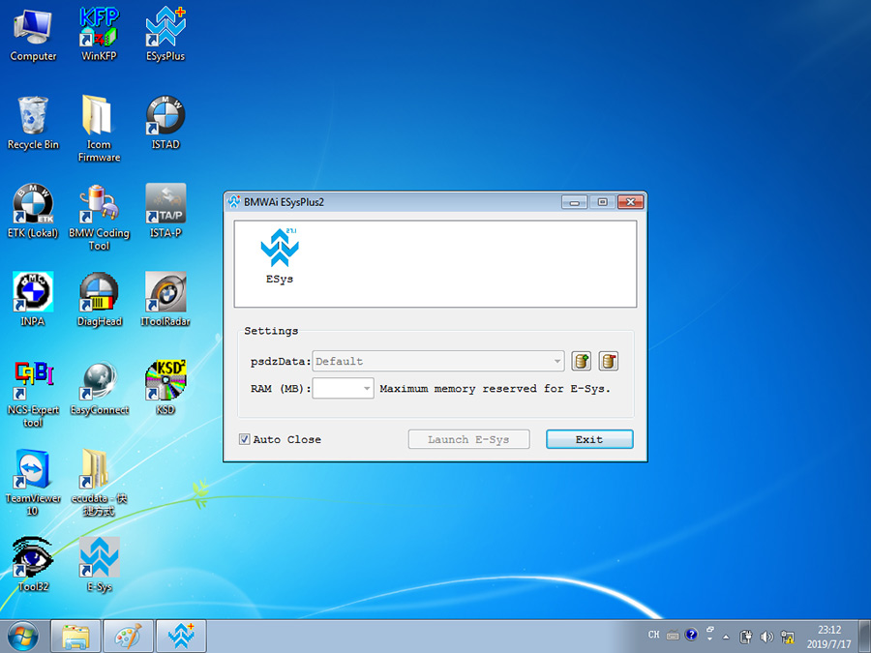Click the Exit button
Image resolution: width=871 pixels, height=653 pixels.
point(589,439)
